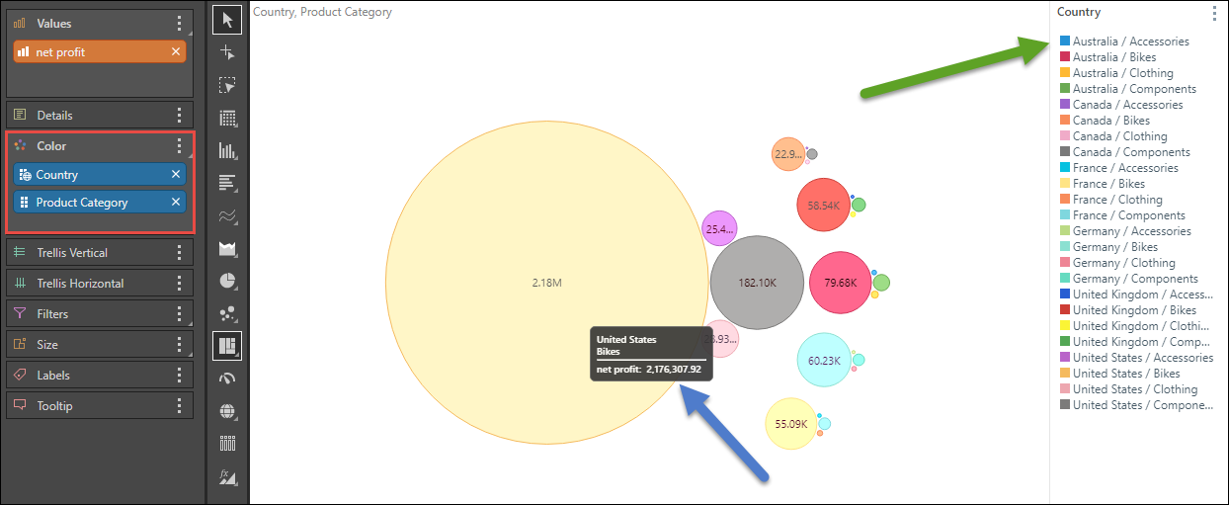The width and height of the screenshot is (1229, 505).
Task: Select the gauge chart type
Action: 227,378
